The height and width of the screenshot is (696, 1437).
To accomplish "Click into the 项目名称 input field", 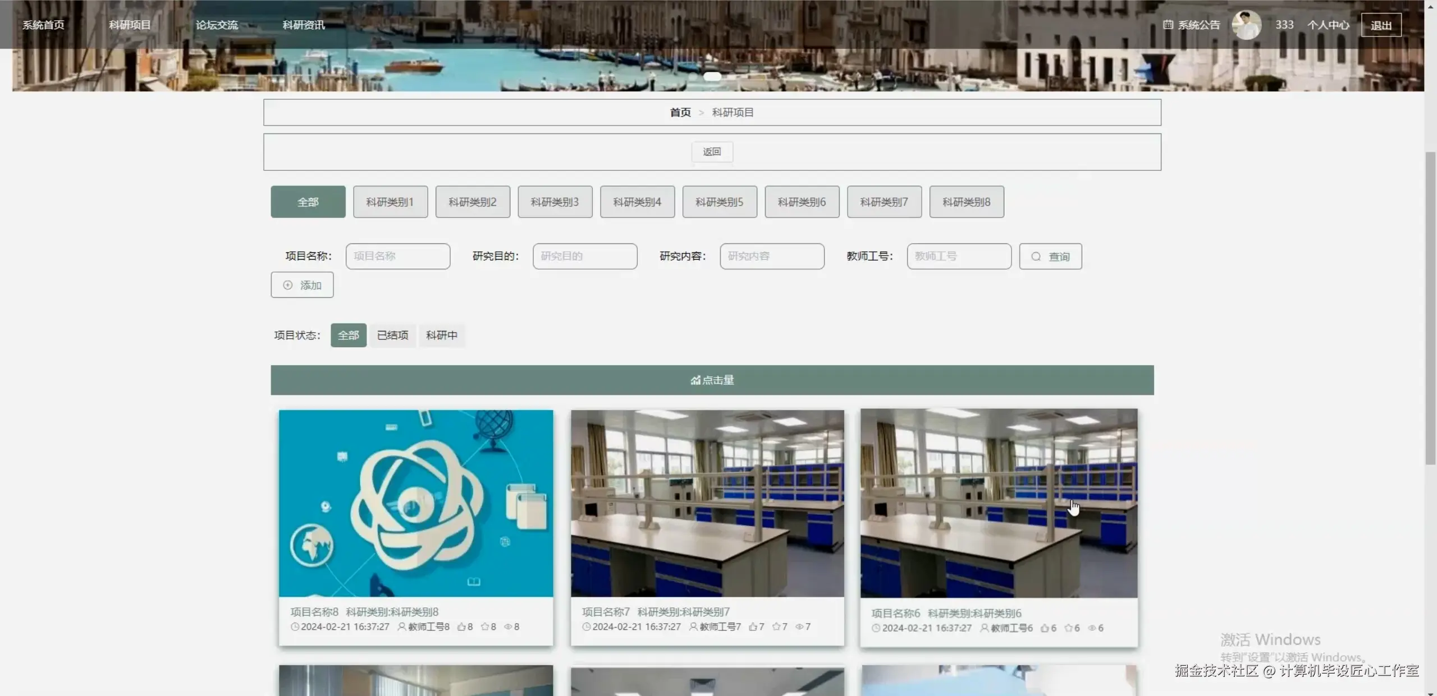I will pos(397,256).
